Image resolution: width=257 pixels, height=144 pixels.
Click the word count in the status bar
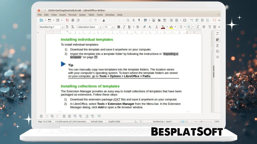click(71, 121)
